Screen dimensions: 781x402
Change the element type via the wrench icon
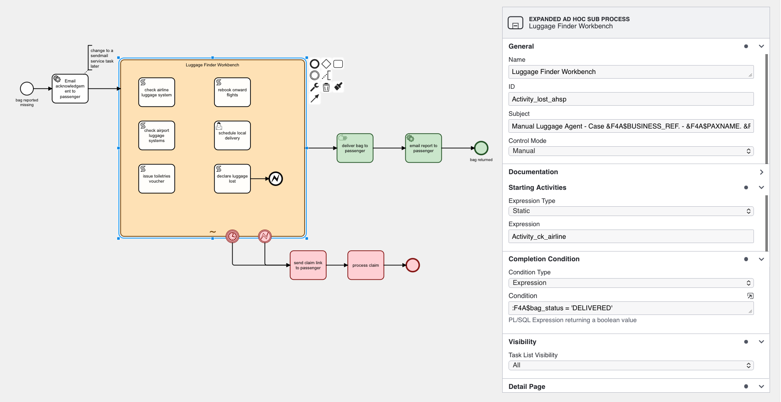tap(314, 87)
